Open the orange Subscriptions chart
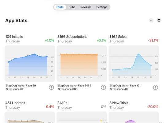 [x=82, y=63]
